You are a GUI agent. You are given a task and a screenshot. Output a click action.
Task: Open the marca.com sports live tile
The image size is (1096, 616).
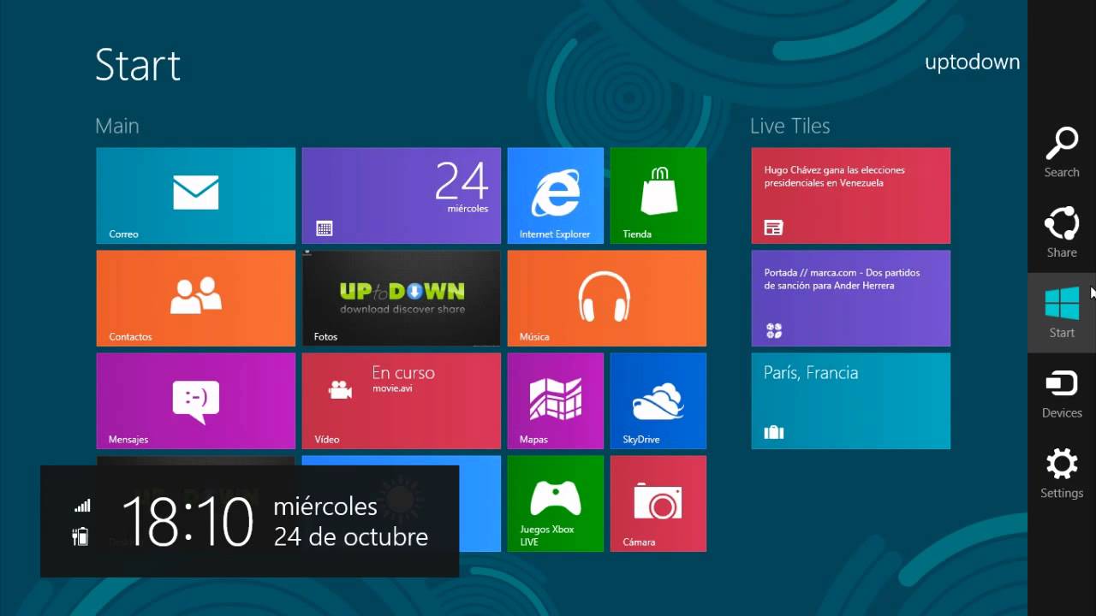tap(850, 298)
